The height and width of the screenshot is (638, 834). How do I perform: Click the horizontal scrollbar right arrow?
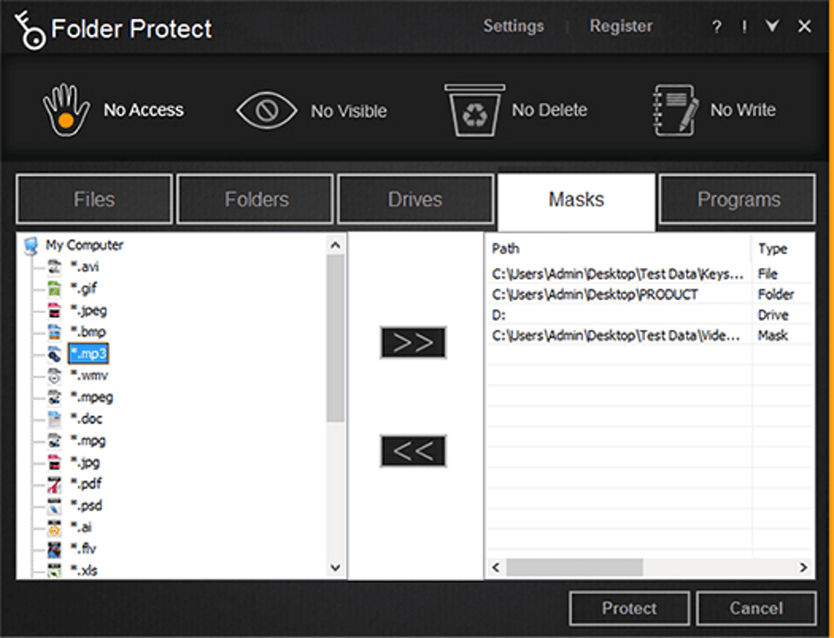804,567
